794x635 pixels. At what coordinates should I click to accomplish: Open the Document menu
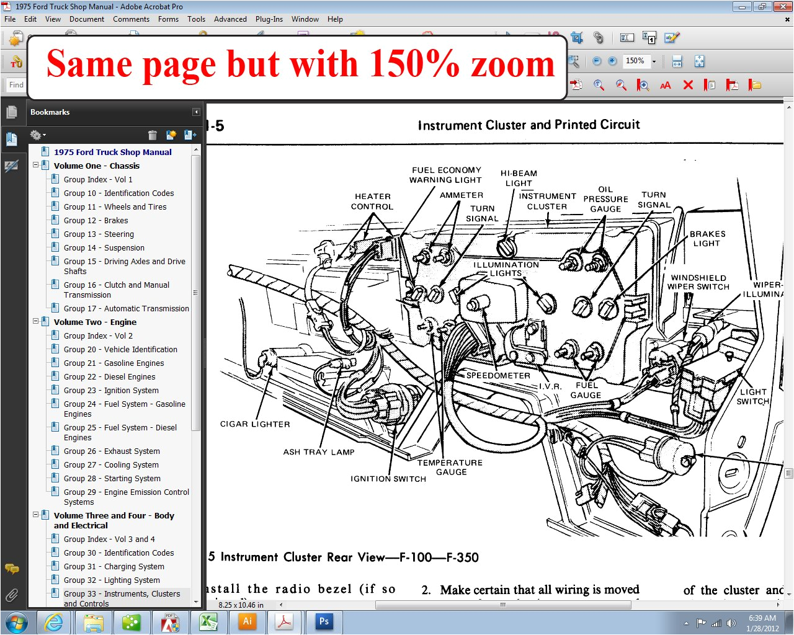pyautogui.click(x=87, y=19)
